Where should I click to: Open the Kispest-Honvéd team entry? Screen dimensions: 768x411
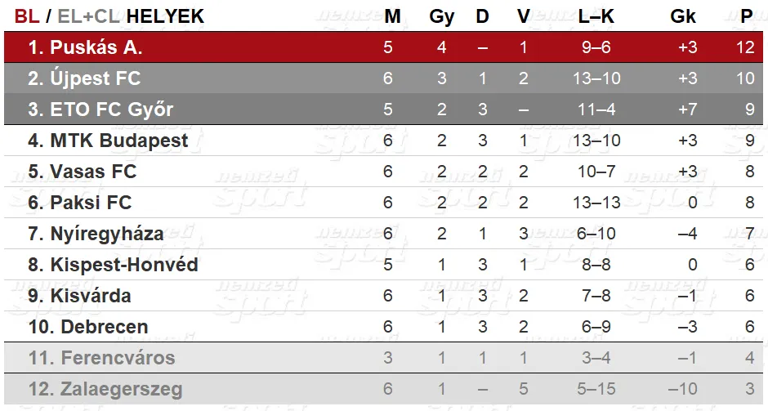[124, 265]
